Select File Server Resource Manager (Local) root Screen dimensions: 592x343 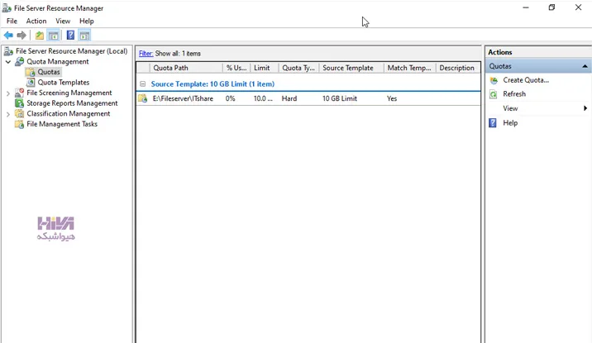point(71,51)
